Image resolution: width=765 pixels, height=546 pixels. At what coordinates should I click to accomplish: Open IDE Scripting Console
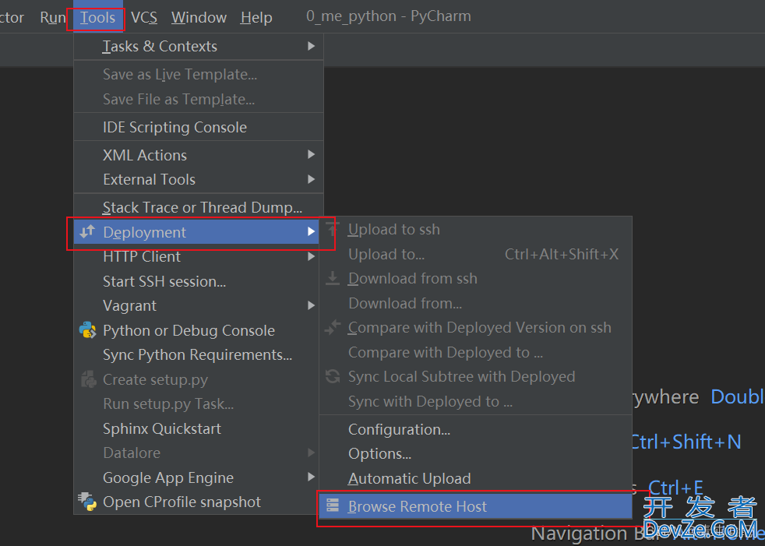point(199,128)
